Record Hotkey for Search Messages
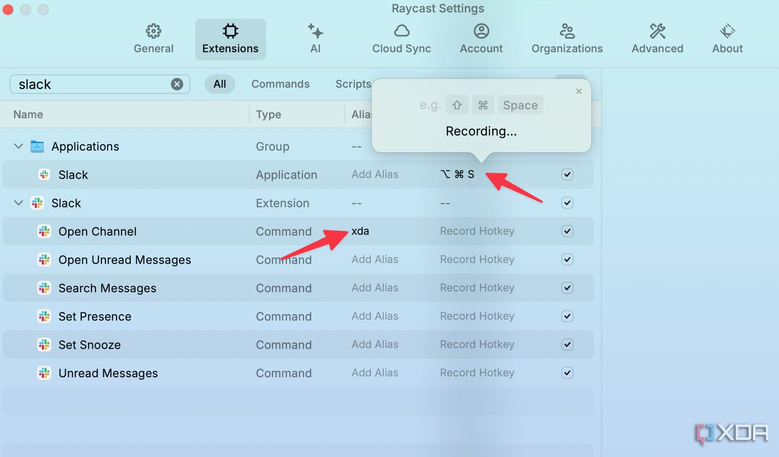Screen dimensions: 779x457 [x=477, y=288]
